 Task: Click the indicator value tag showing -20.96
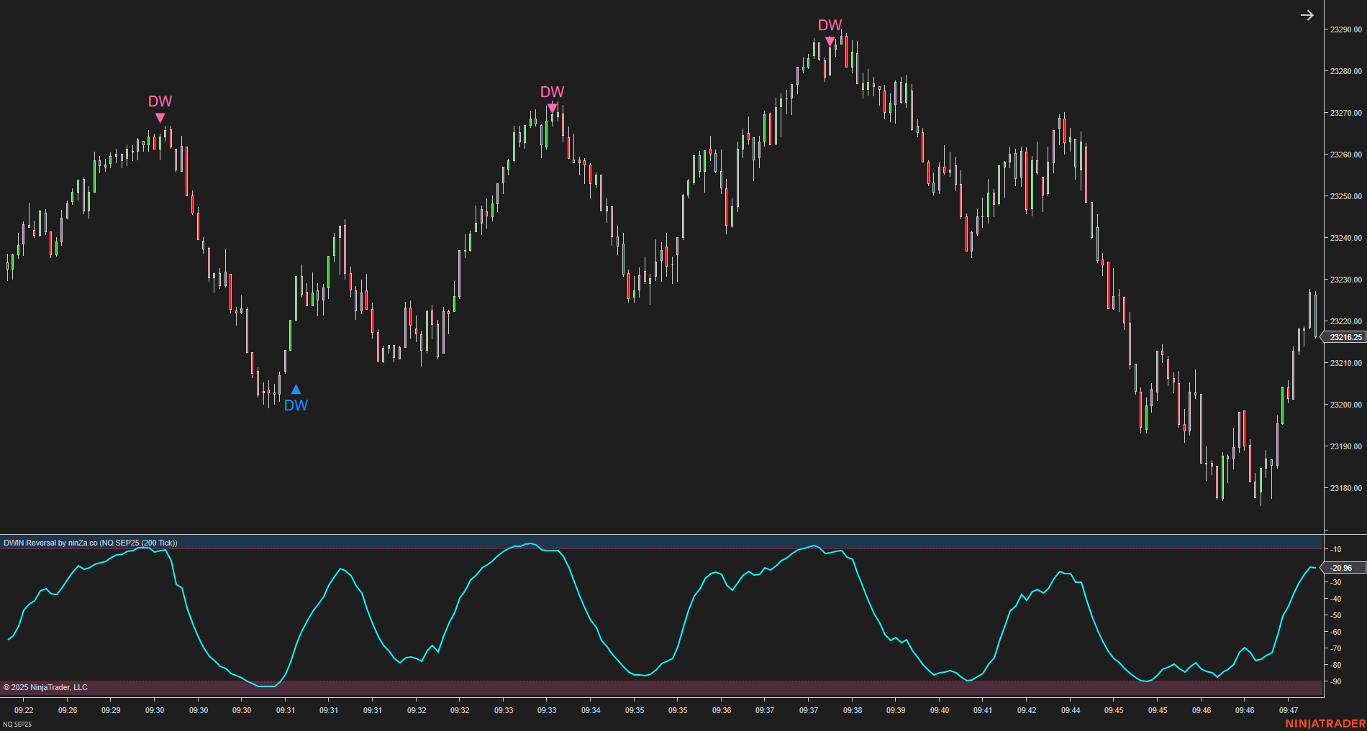click(x=1341, y=568)
